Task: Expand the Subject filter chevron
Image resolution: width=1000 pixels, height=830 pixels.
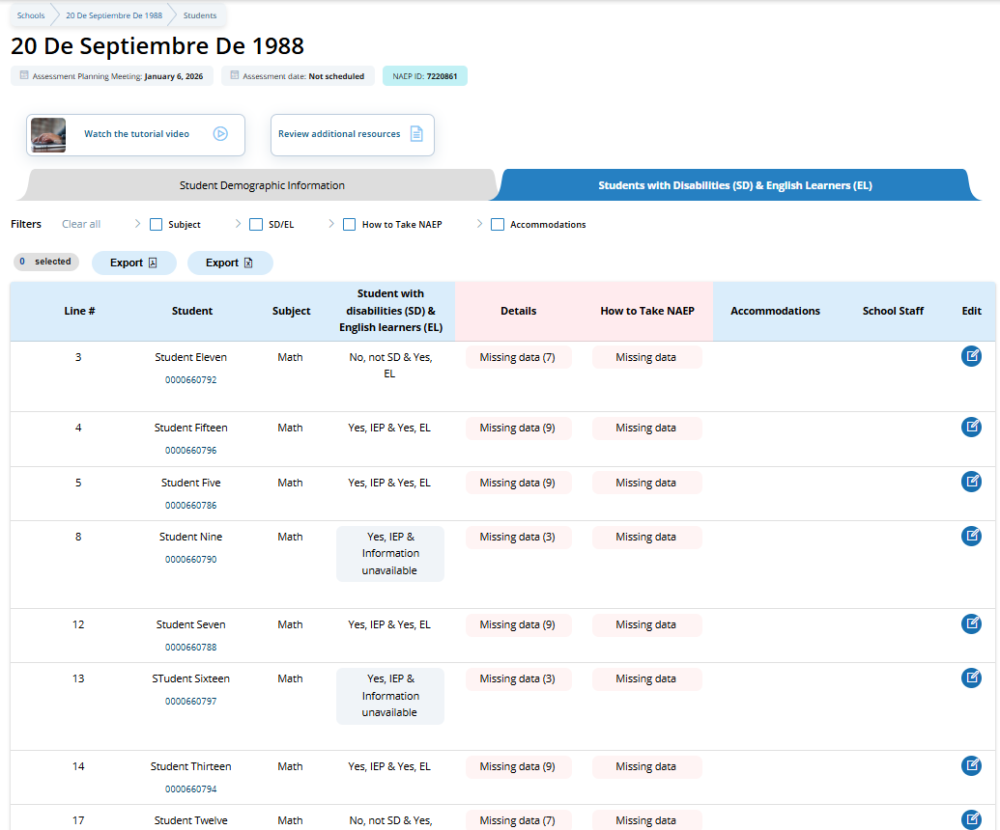Action: pyautogui.click(x=138, y=224)
